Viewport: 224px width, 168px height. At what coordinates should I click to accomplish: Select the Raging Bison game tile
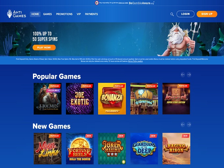click(176, 149)
